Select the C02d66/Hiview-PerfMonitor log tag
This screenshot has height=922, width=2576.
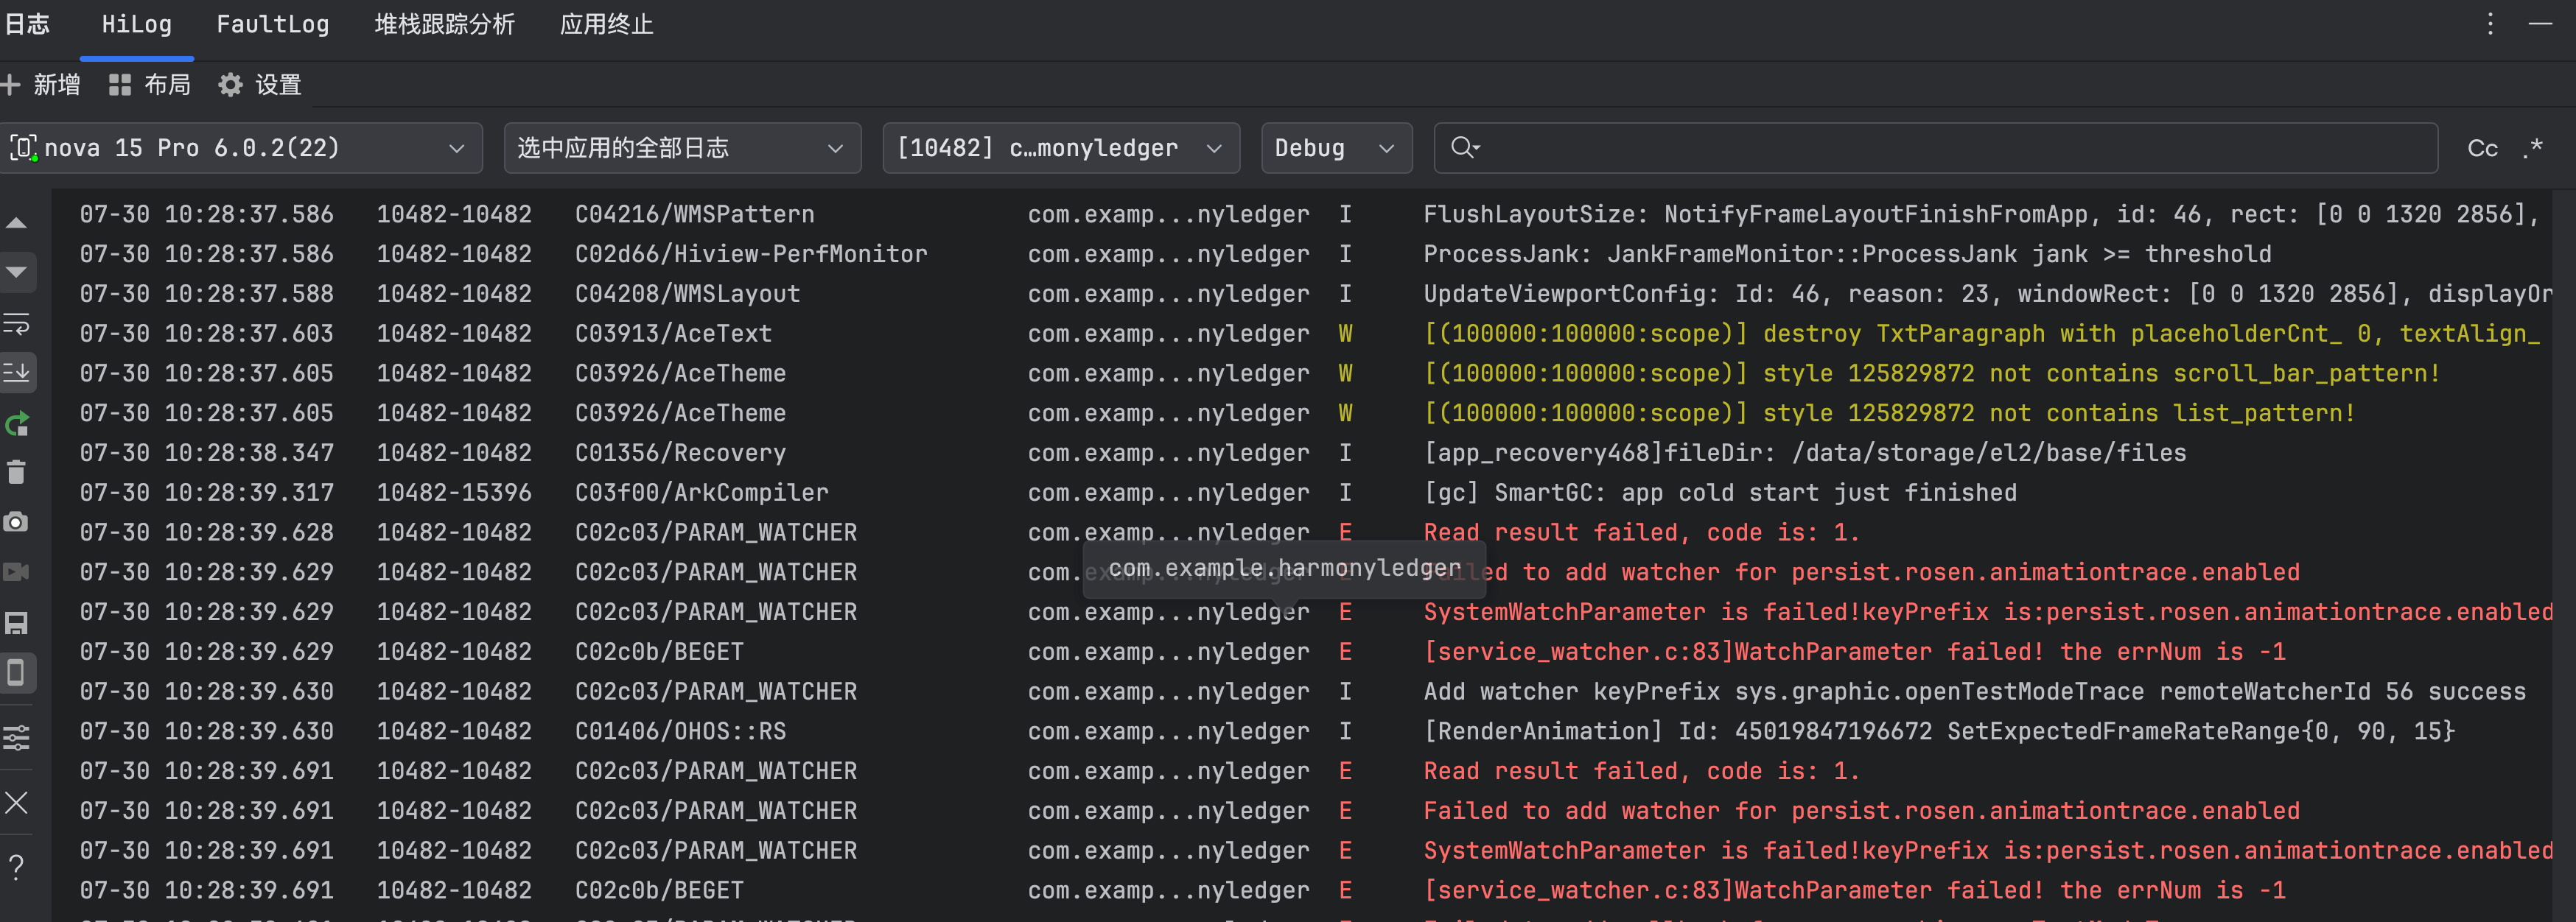click(751, 254)
